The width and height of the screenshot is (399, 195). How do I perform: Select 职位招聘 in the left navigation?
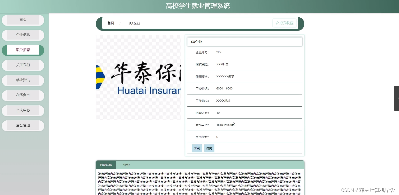23,50
